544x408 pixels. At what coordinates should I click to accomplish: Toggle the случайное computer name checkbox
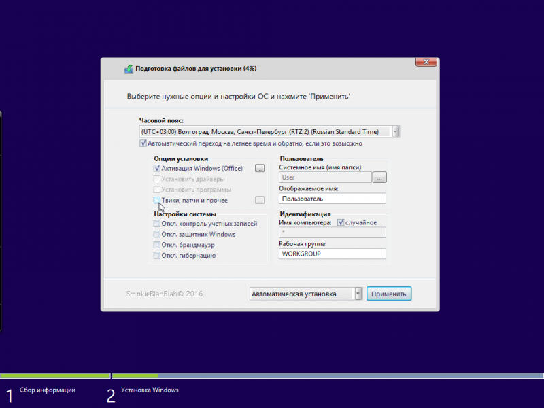[341, 222]
